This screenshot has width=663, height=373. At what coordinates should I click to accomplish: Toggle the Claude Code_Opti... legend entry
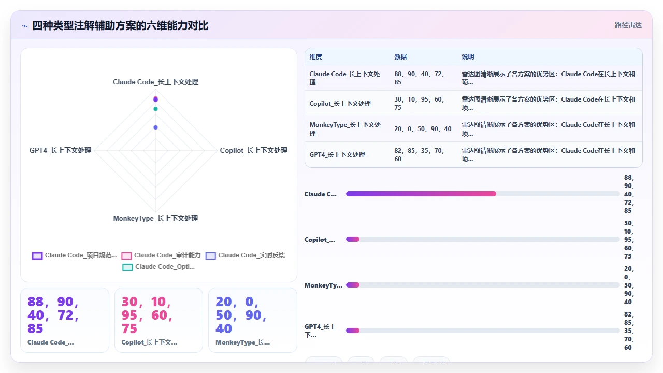(x=158, y=267)
